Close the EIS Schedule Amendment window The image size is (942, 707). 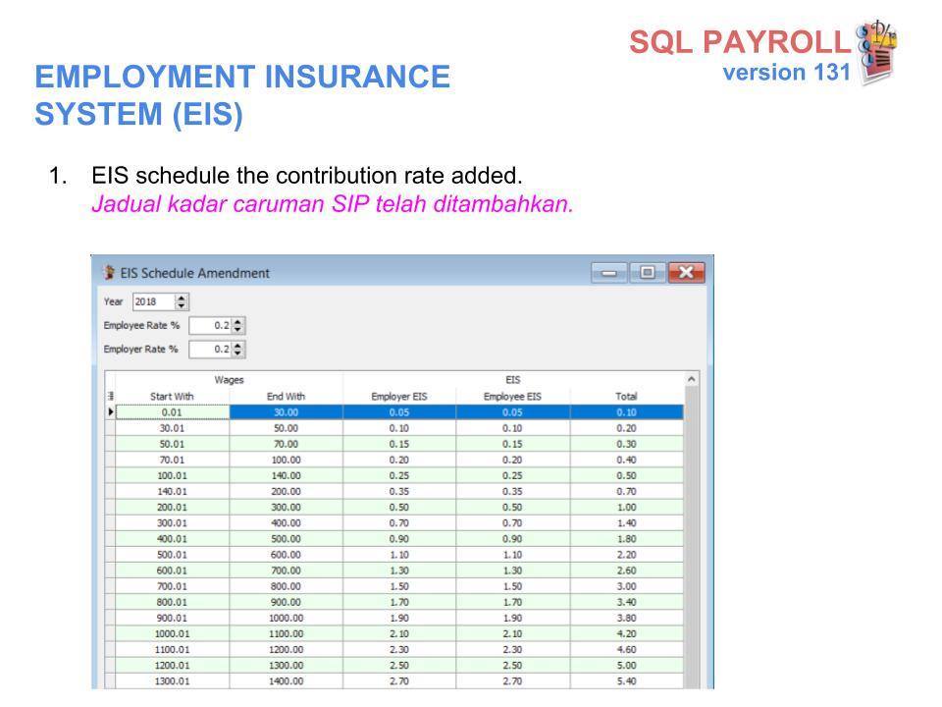click(686, 273)
